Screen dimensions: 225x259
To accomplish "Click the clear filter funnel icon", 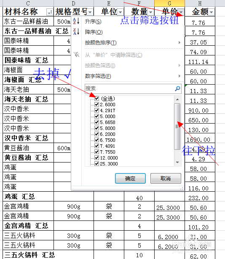I will (x=76, y=55).
